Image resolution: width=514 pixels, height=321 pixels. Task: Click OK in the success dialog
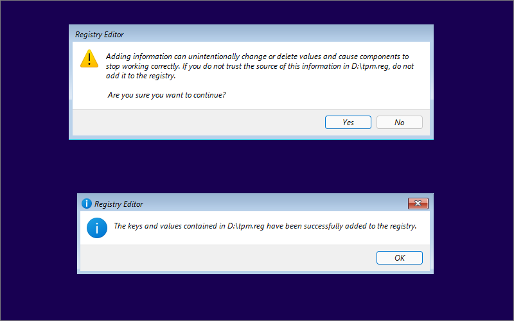399,258
